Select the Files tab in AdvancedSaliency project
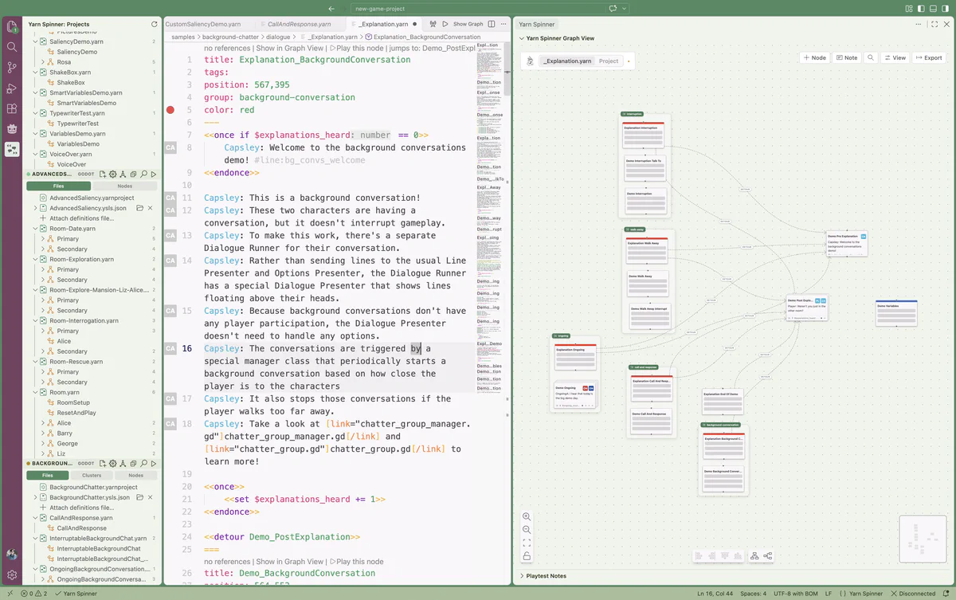Viewport: 956px width, 600px height. coord(58,186)
